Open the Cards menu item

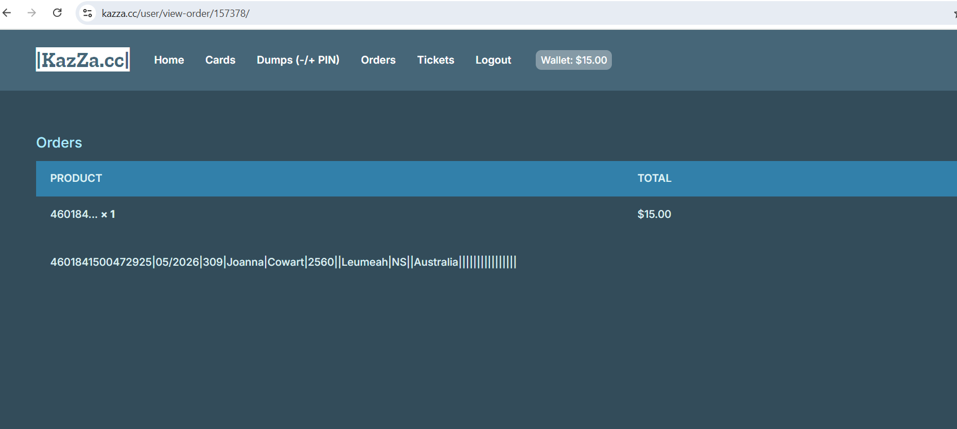coord(220,60)
